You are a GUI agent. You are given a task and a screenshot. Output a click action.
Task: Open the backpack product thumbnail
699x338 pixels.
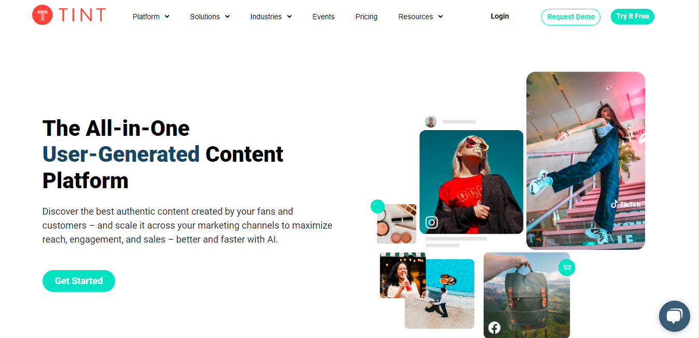click(527, 295)
